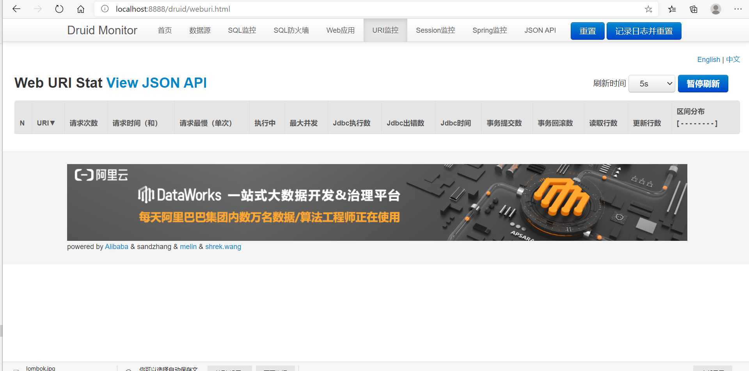Click the Druid Monitor brand title
This screenshot has height=371, width=749.
pos(102,30)
